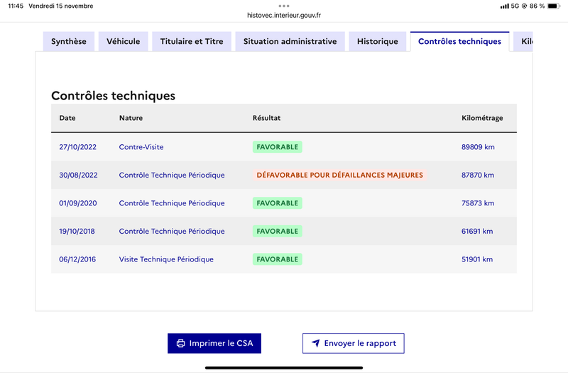Image resolution: width=568 pixels, height=373 pixels.
Task: Select the date 01/09/2020
Action: click(x=78, y=203)
